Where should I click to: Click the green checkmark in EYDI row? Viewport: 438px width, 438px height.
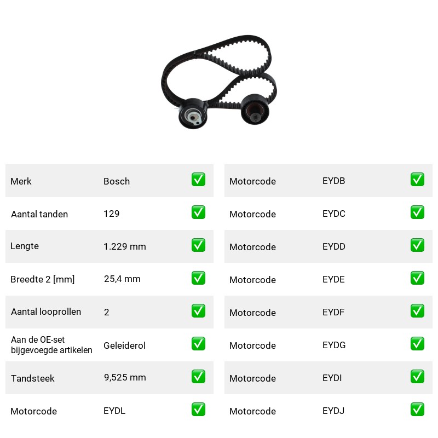(417, 377)
